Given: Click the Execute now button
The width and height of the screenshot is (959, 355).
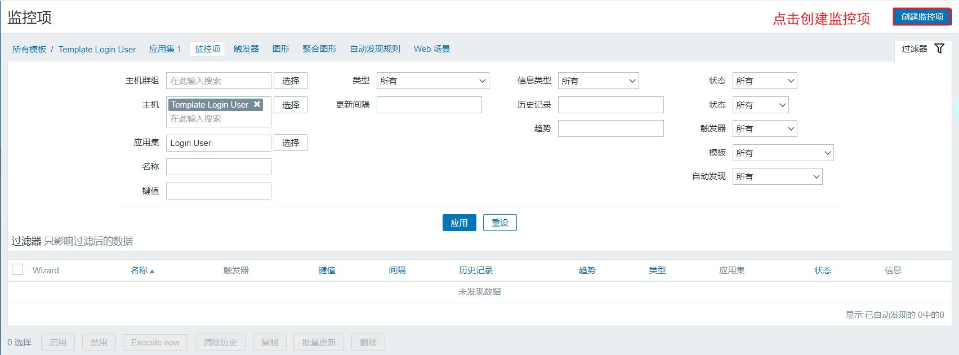Looking at the screenshot, I should tap(155, 342).
